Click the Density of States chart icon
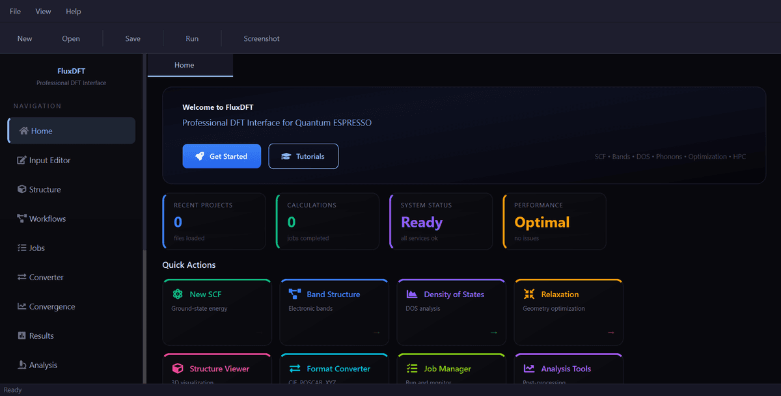 pos(411,295)
